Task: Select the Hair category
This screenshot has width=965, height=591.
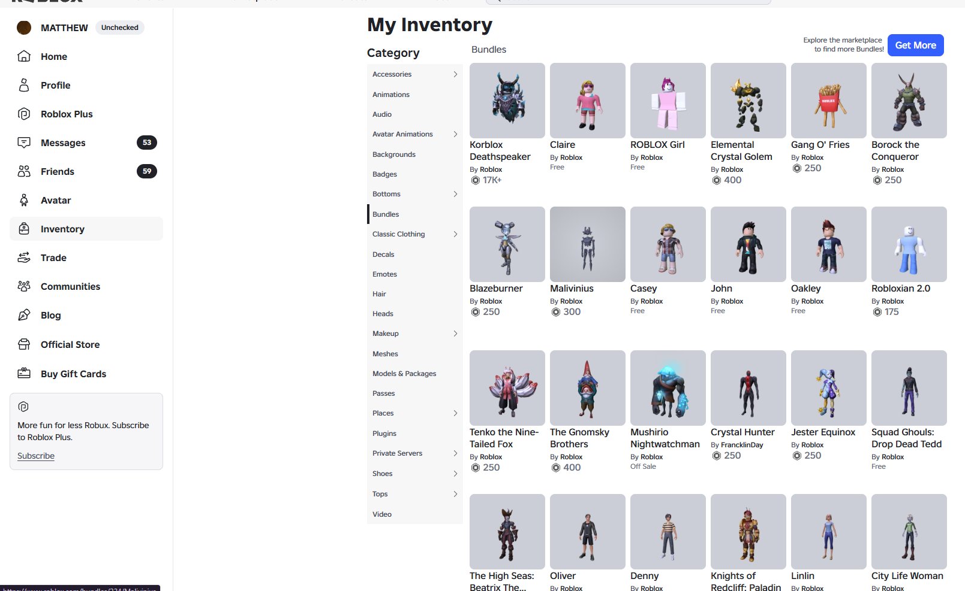Action: (x=414, y=294)
